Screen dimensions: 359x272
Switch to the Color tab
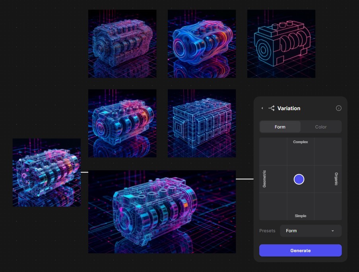[321, 127]
